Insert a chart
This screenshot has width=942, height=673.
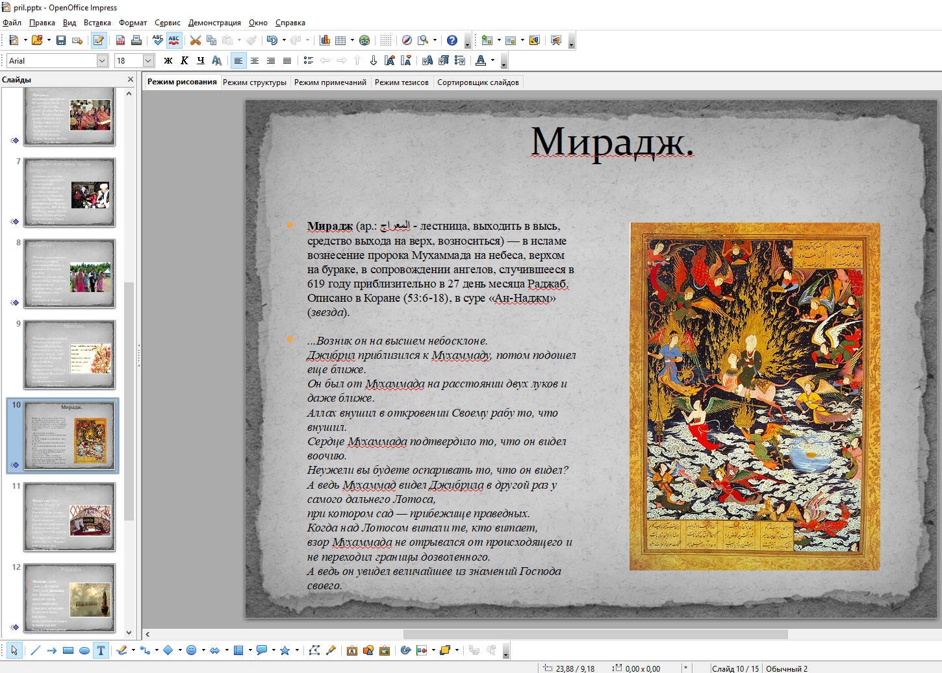[325, 40]
